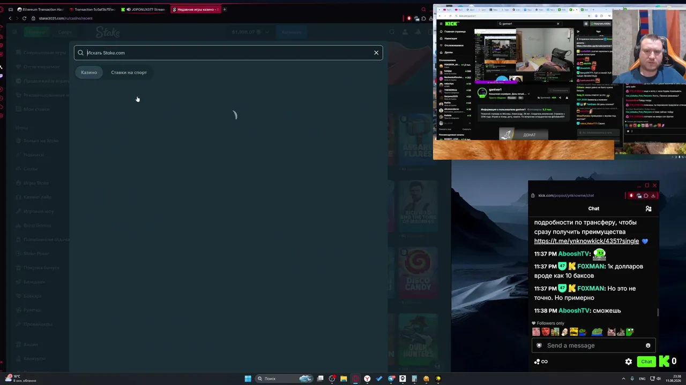Click the download icon in the kick popout toolbar
The height and width of the screenshot is (385, 686).
[653, 196]
